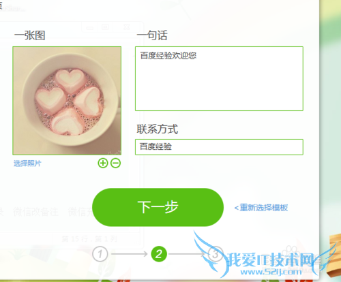Jump to step 3 circle indicator
This screenshot has height=282, width=341.
tap(215, 254)
